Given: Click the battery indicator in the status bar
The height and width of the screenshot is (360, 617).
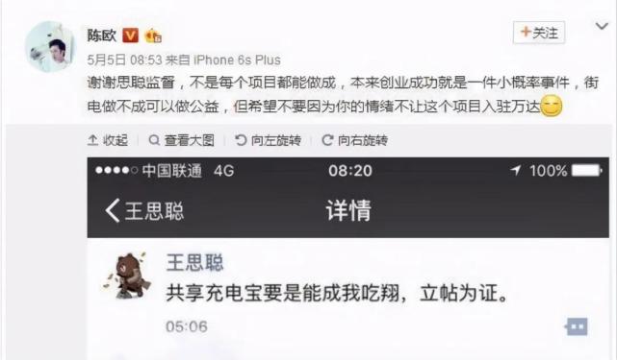Looking at the screenshot, I should point(587,170).
